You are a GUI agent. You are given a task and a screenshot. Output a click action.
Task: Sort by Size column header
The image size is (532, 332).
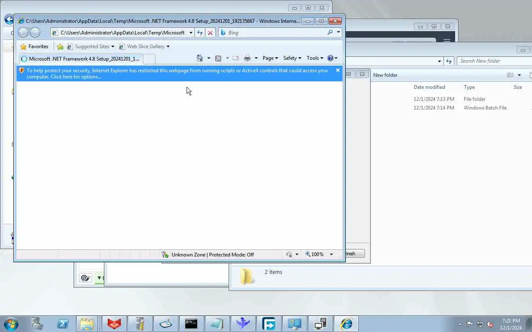(x=518, y=87)
